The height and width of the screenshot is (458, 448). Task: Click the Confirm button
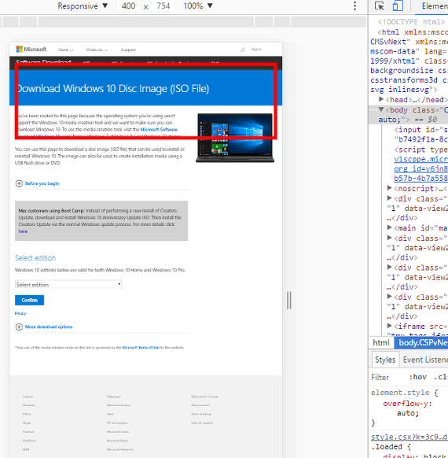[29, 300]
